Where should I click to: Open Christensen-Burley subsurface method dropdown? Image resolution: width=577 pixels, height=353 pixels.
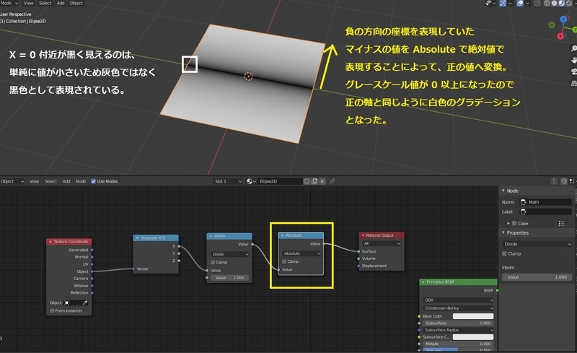pos(458,308)
